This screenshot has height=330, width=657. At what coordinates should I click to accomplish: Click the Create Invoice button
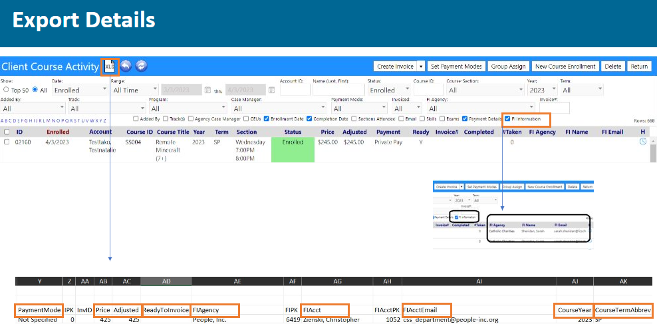coord(395,67)
